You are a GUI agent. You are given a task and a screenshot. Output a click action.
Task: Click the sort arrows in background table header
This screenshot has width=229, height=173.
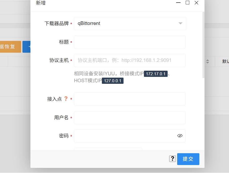pos(208,61)
